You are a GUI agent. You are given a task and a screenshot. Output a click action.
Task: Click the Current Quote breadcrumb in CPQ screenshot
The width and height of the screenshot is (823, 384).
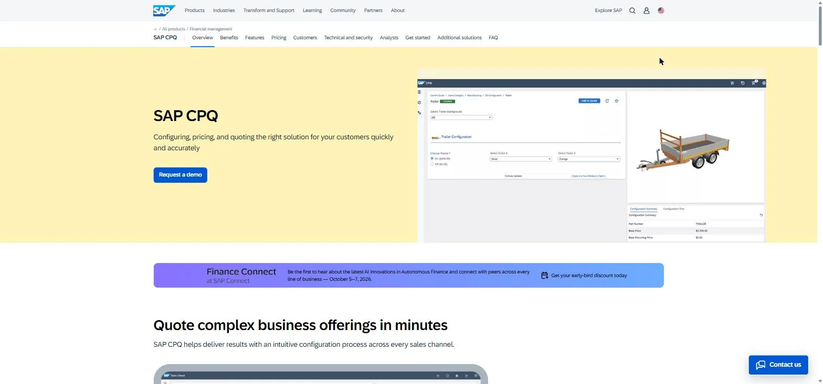click(437, 95)
